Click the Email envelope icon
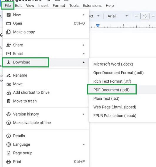Viewport: 156px width, 167px height. click(9, 54)
